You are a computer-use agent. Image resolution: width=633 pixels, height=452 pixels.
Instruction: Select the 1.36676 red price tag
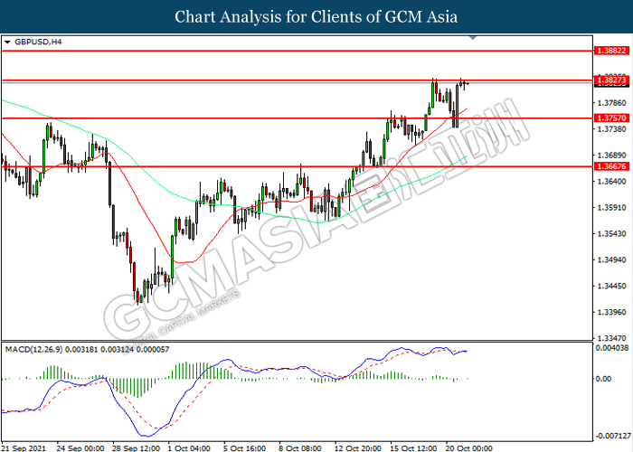click(611, 166)
